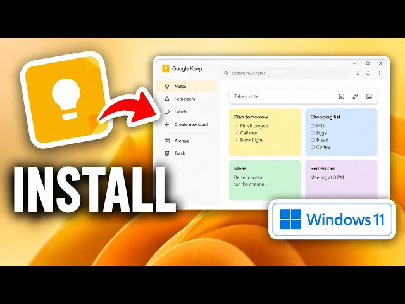Close the Google Keep window

(x=380, y=63)
